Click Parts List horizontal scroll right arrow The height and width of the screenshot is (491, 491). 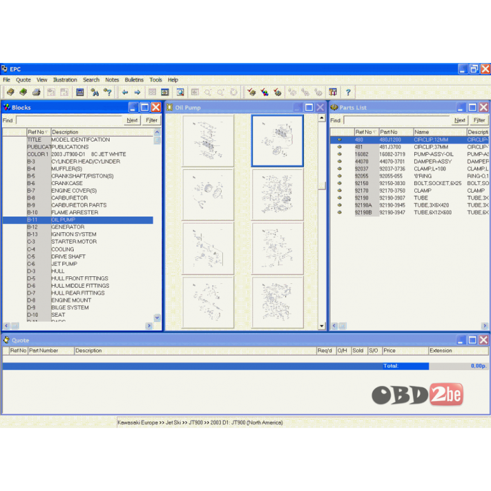[x=485, y=326]
